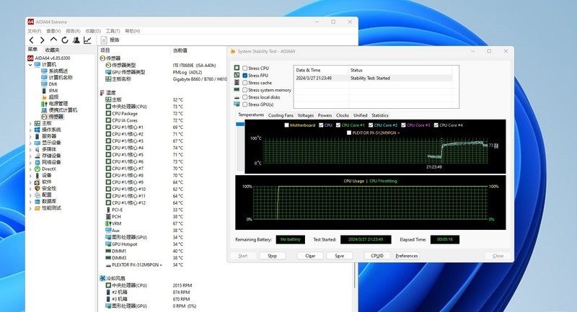Toggle the Motherboard graph checkbox

click(x=286, y=125)
